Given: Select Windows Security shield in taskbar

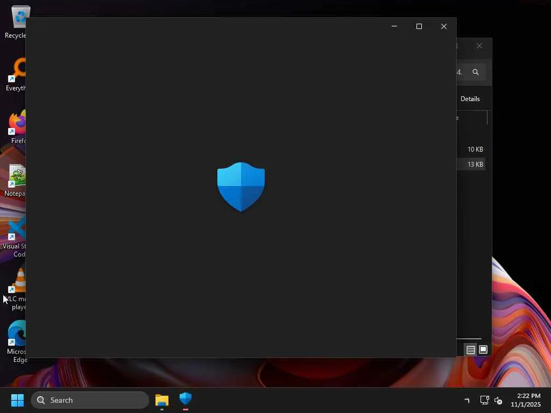Looking at the screenshot, I should [x=186, y=400].
